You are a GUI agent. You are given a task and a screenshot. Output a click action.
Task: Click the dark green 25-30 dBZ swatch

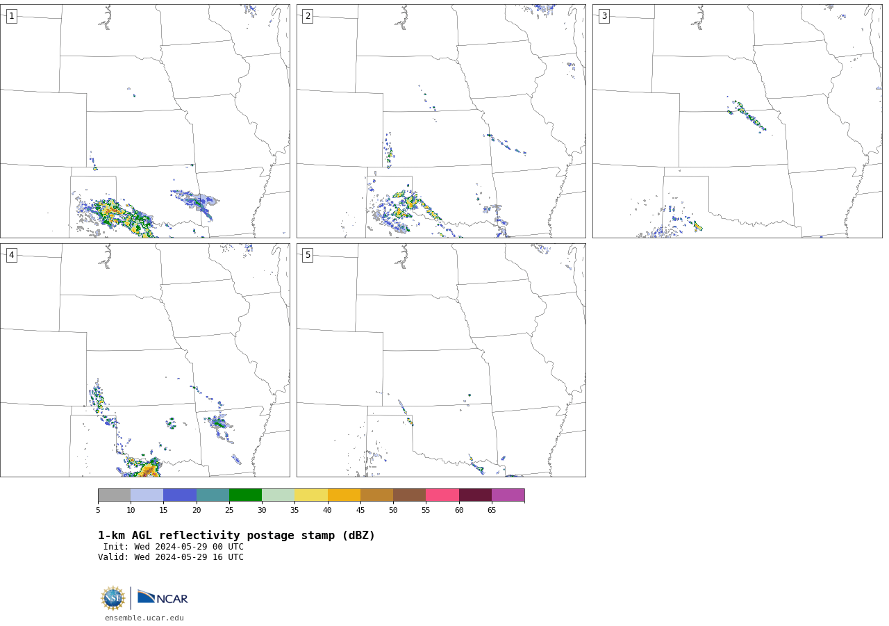(x=245, y=495)
